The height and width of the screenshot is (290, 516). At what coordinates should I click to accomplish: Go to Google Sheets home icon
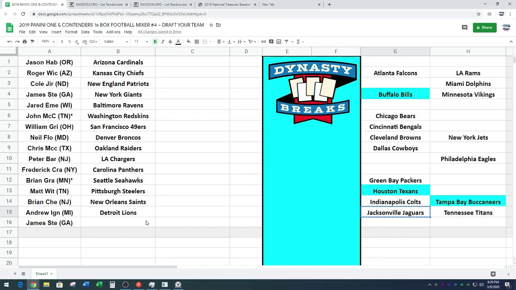point(10,28)
